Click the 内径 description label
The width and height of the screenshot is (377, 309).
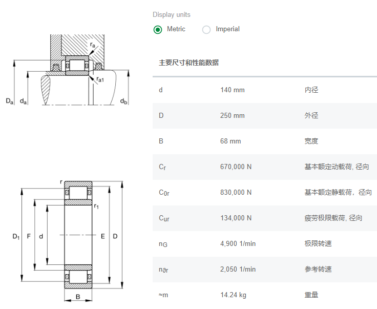pyautogui.click(x=311, y=90)
